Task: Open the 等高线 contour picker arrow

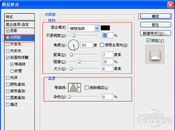Action: tap(79, 88)
